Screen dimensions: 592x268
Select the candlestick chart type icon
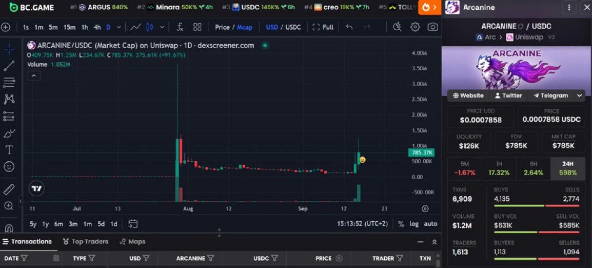point(149,27)
